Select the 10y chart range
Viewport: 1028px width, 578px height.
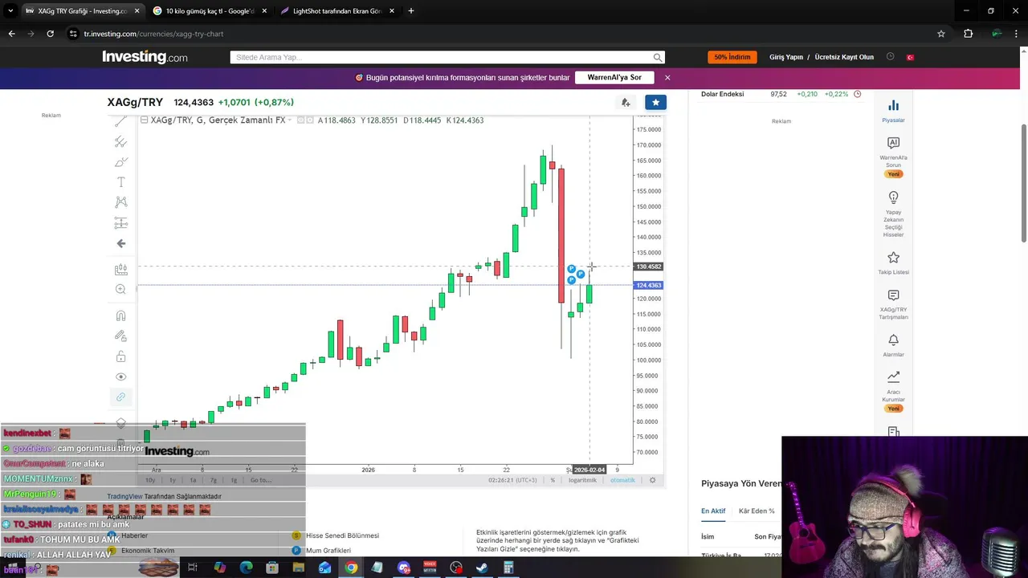[150, 480]
